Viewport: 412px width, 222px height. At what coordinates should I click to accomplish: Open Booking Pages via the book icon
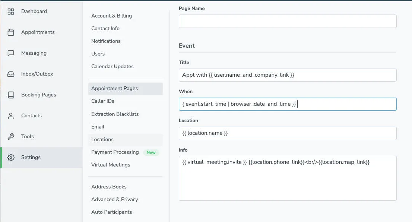(x=11, y=95)
